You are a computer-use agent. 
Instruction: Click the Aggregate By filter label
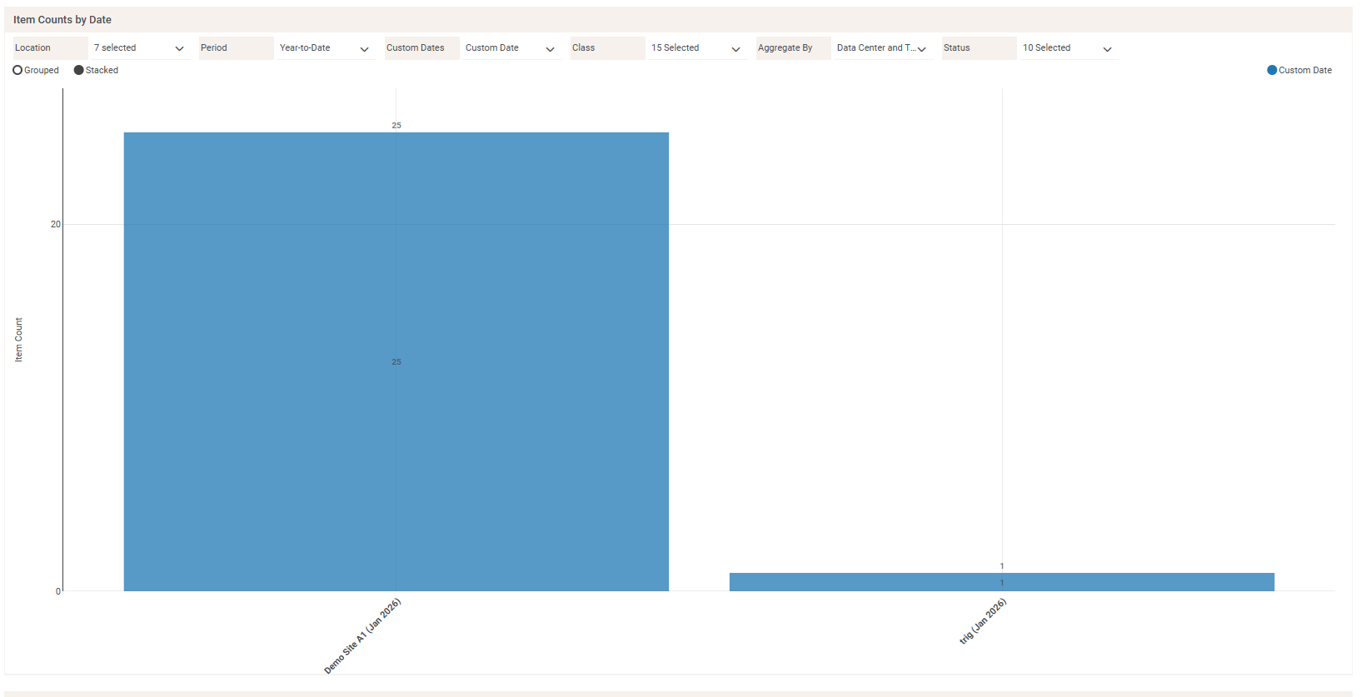785,48
